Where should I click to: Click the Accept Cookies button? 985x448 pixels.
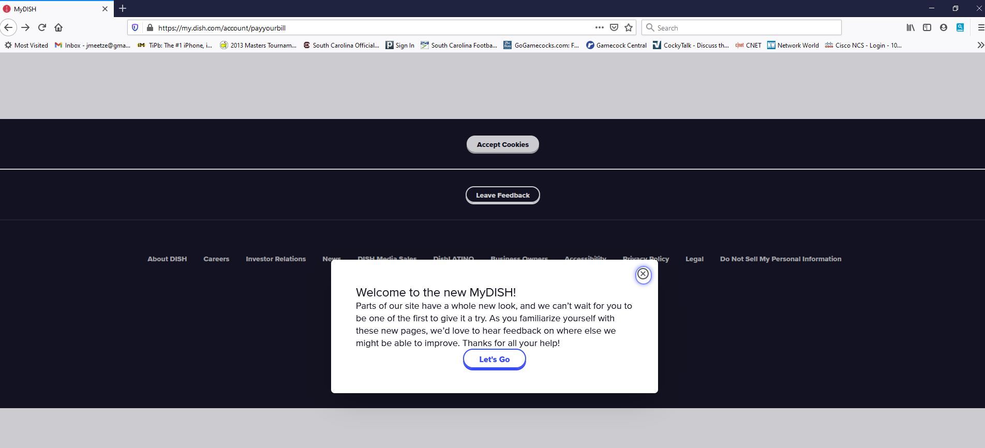pyautogui.click(x=503, y=144)
